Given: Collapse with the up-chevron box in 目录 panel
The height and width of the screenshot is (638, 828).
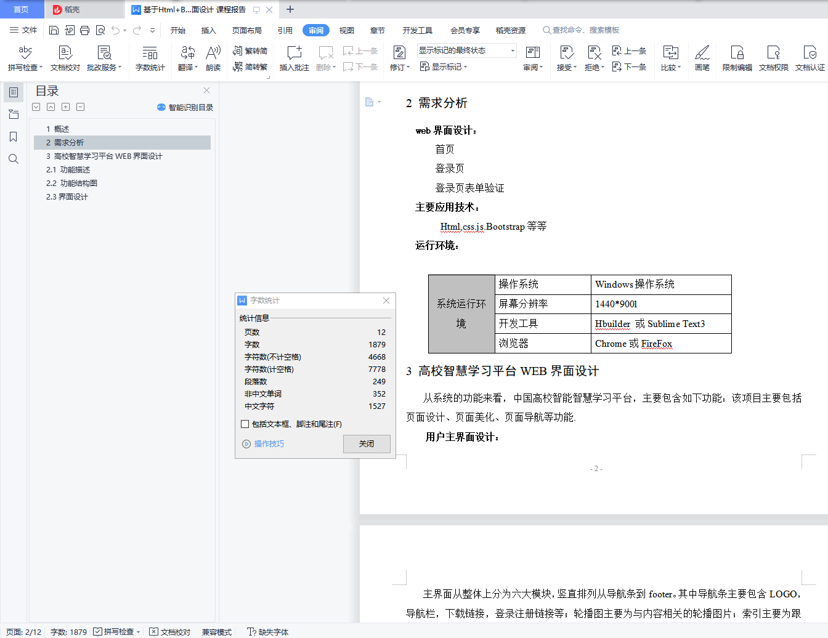Looking at the screenshot, I should (51, 107).
